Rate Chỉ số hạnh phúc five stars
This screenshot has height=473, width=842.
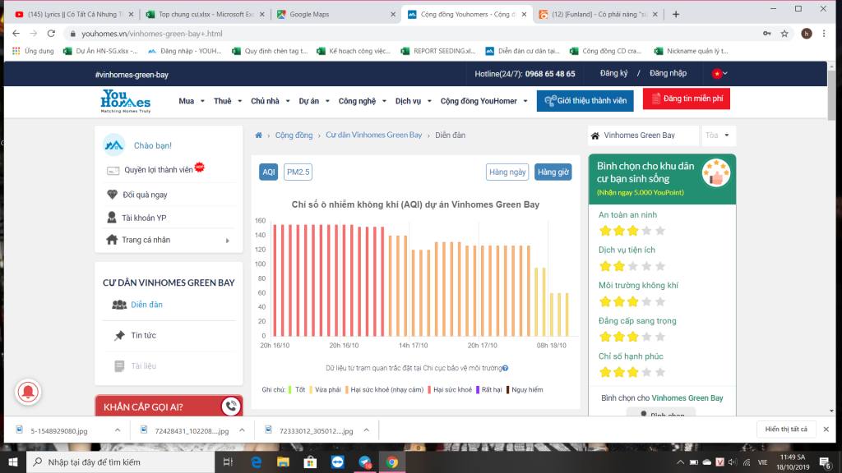click(x=660, y=372)
